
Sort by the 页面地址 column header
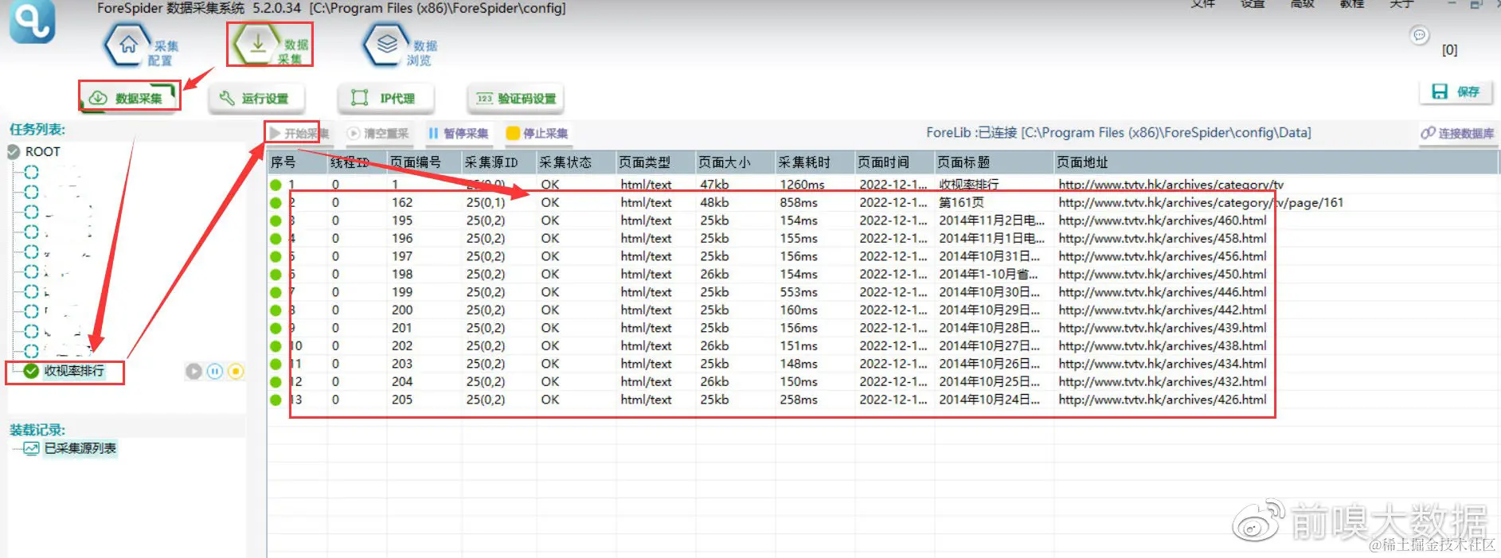coord(1275,162)
